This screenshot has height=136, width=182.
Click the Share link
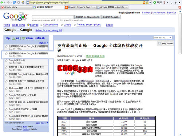click(x=109, y=25)
